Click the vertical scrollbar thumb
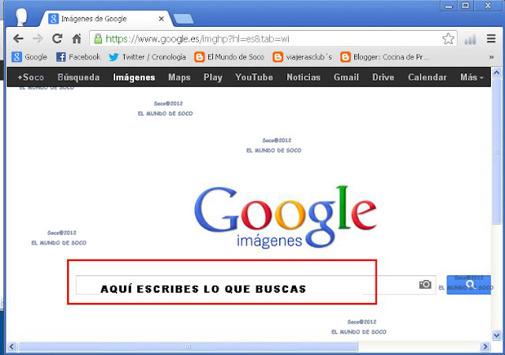Viewport: 505px width, 355px height. pyautogui.click(x=496, y=151)
